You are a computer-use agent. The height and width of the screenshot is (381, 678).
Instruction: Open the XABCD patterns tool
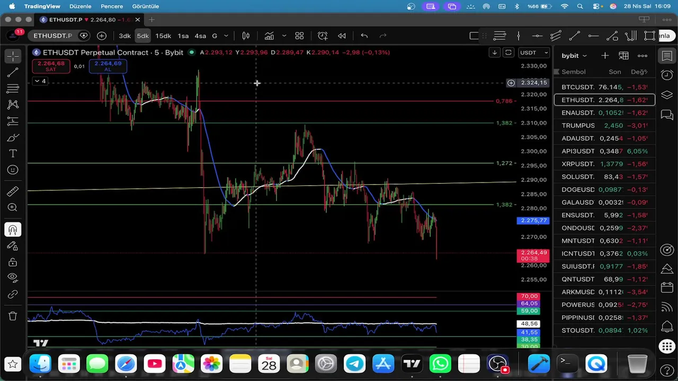click(13, 105)
